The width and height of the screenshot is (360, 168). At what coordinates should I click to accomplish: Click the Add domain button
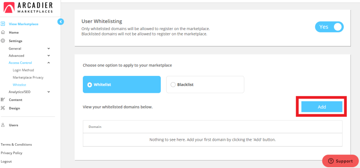(321, 107)
